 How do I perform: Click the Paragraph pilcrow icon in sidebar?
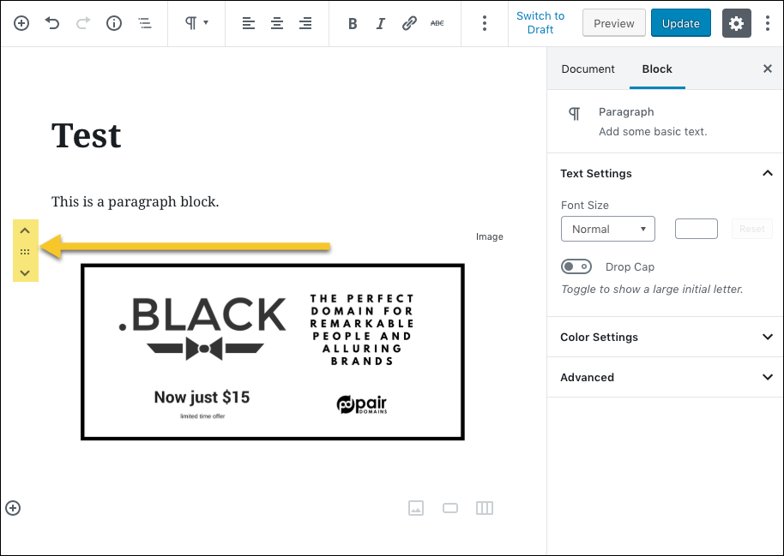click(575, 114)
